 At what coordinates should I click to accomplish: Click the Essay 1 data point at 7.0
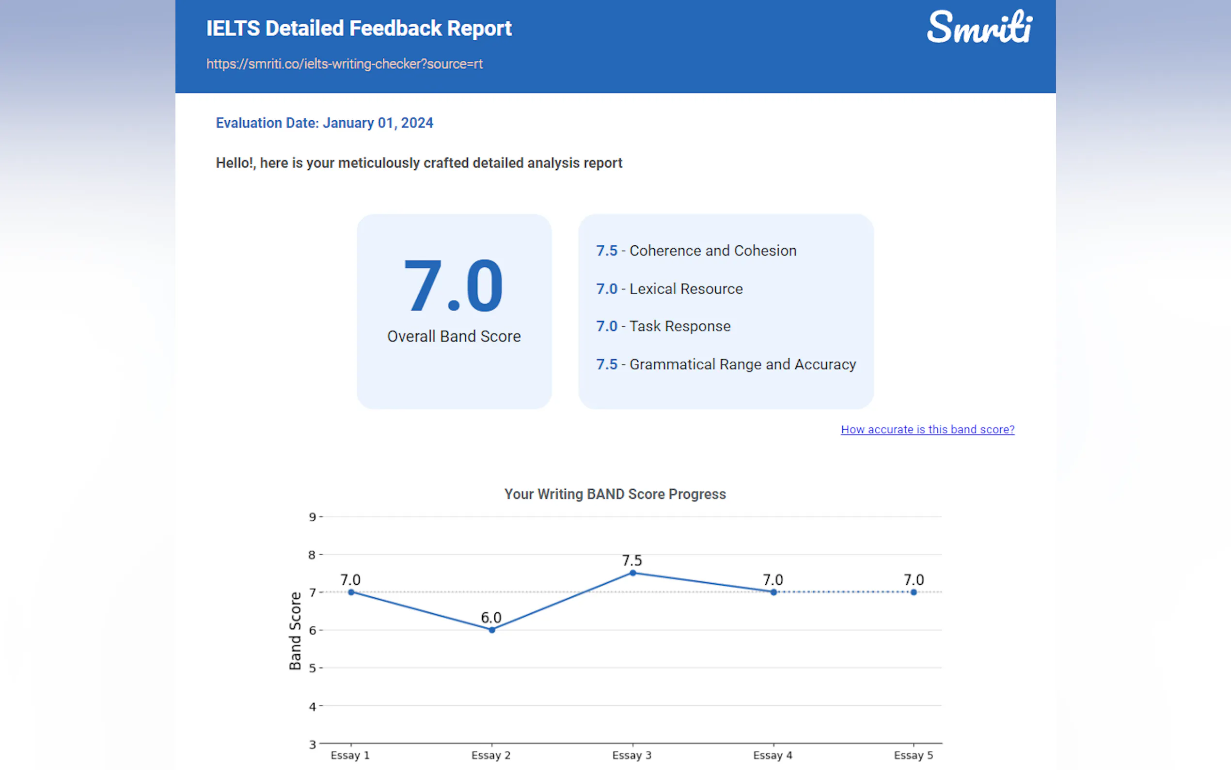coord(351,592)
